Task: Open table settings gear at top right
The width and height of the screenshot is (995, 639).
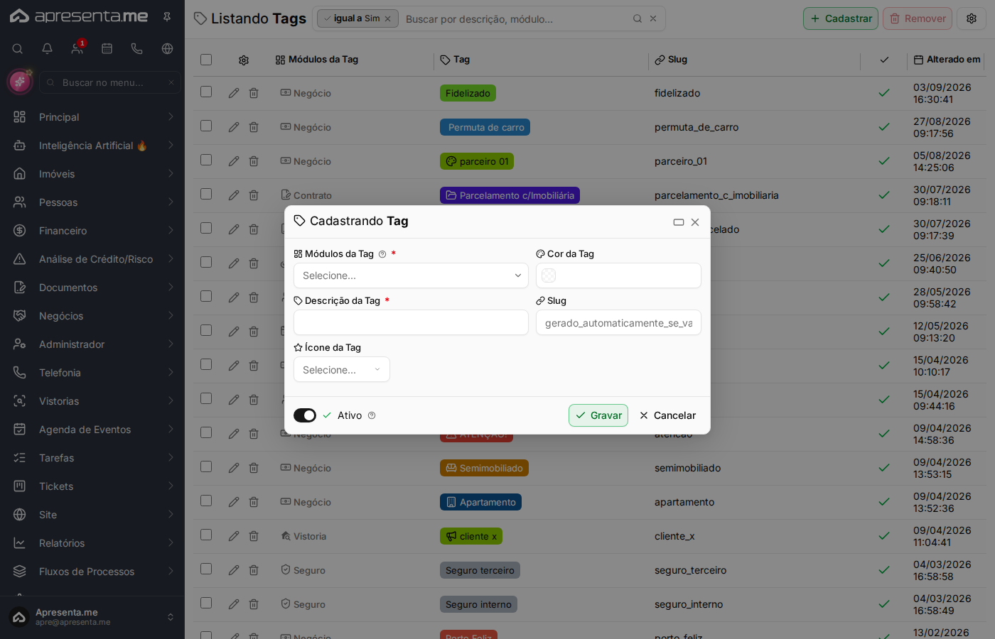Action: click(972, 18)
